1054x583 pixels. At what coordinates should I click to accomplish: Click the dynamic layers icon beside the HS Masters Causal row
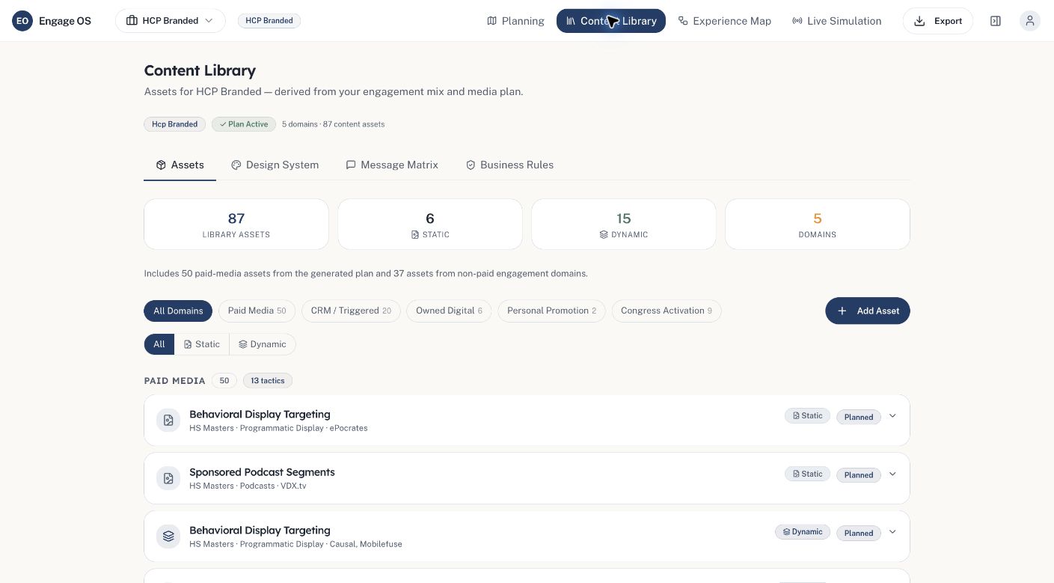click(168, 537)
